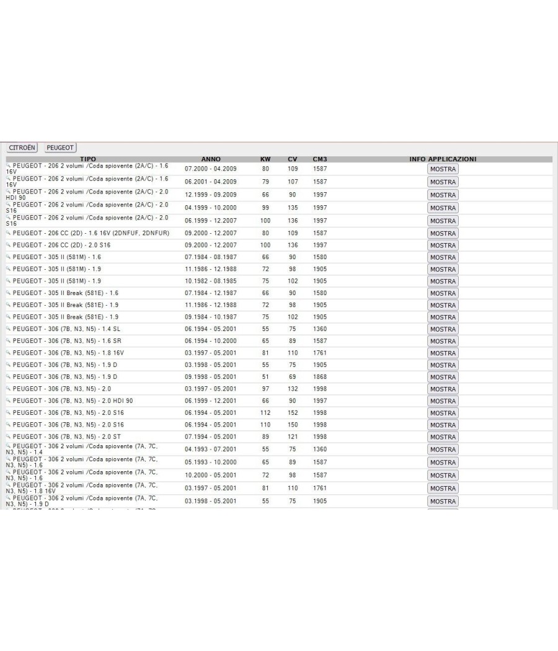558x651 pixels.
Task: Open the PEUGEOT brand tab
Action: (x=60, y=148)
